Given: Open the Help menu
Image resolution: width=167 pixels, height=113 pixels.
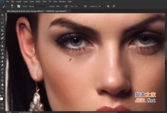Looking at the screenshot, I should tap(70, 1).
